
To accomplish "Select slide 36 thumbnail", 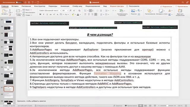I will click(9, 82).
